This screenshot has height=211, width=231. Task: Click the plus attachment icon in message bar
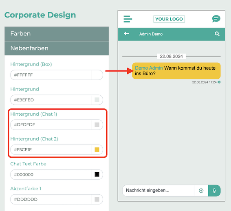(201, 191)
